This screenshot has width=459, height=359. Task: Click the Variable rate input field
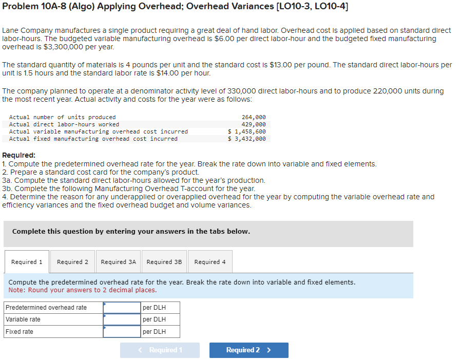[x=121, y=319]
